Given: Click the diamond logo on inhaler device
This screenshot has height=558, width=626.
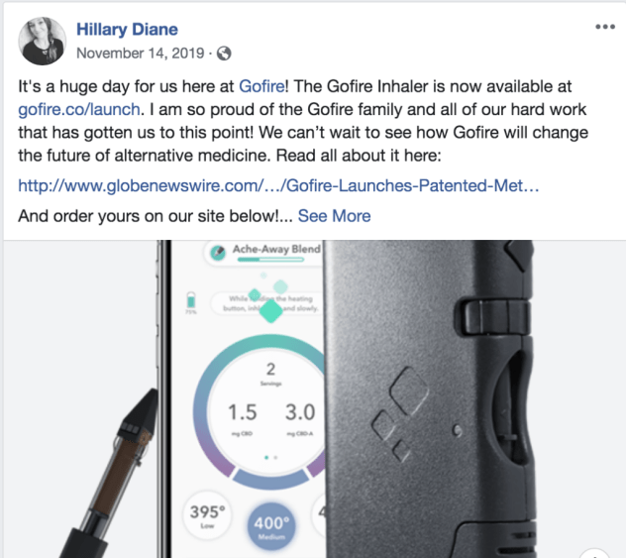Looking at the screenshot, I should pos(400,413).
